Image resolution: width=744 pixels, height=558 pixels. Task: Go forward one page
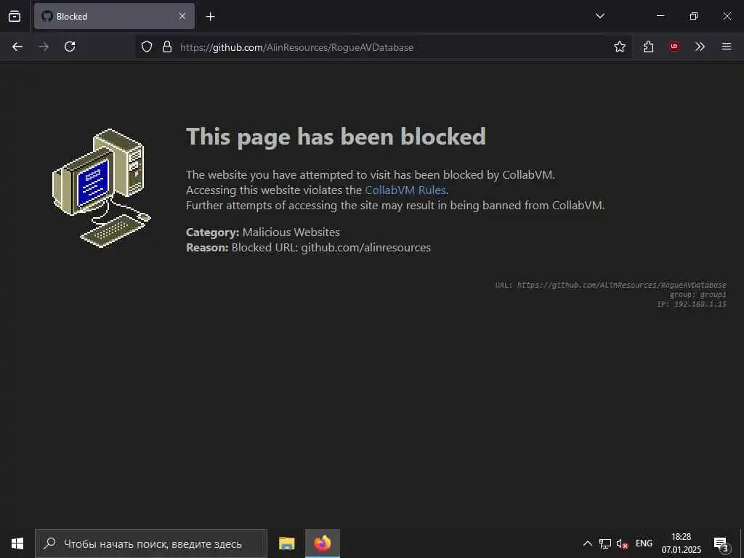click(44, 46)
